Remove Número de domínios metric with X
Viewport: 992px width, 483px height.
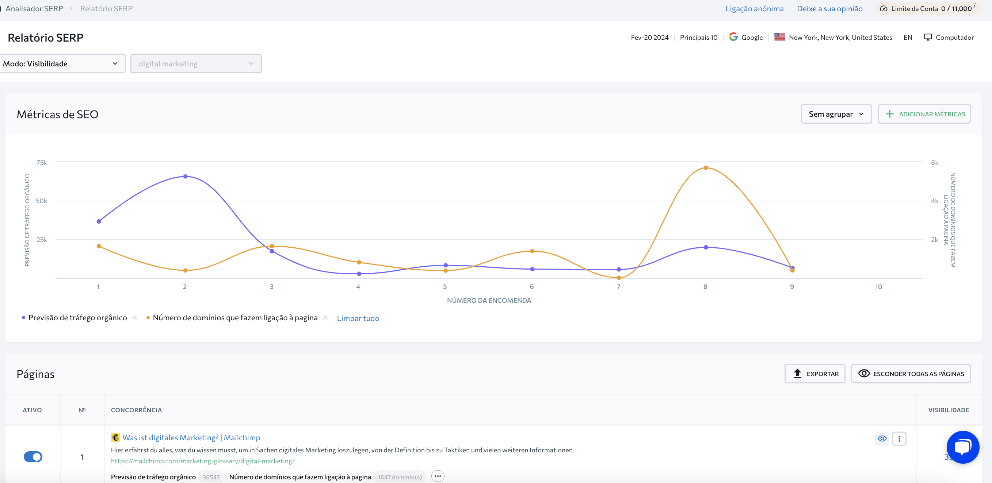[x=325, y=318]
